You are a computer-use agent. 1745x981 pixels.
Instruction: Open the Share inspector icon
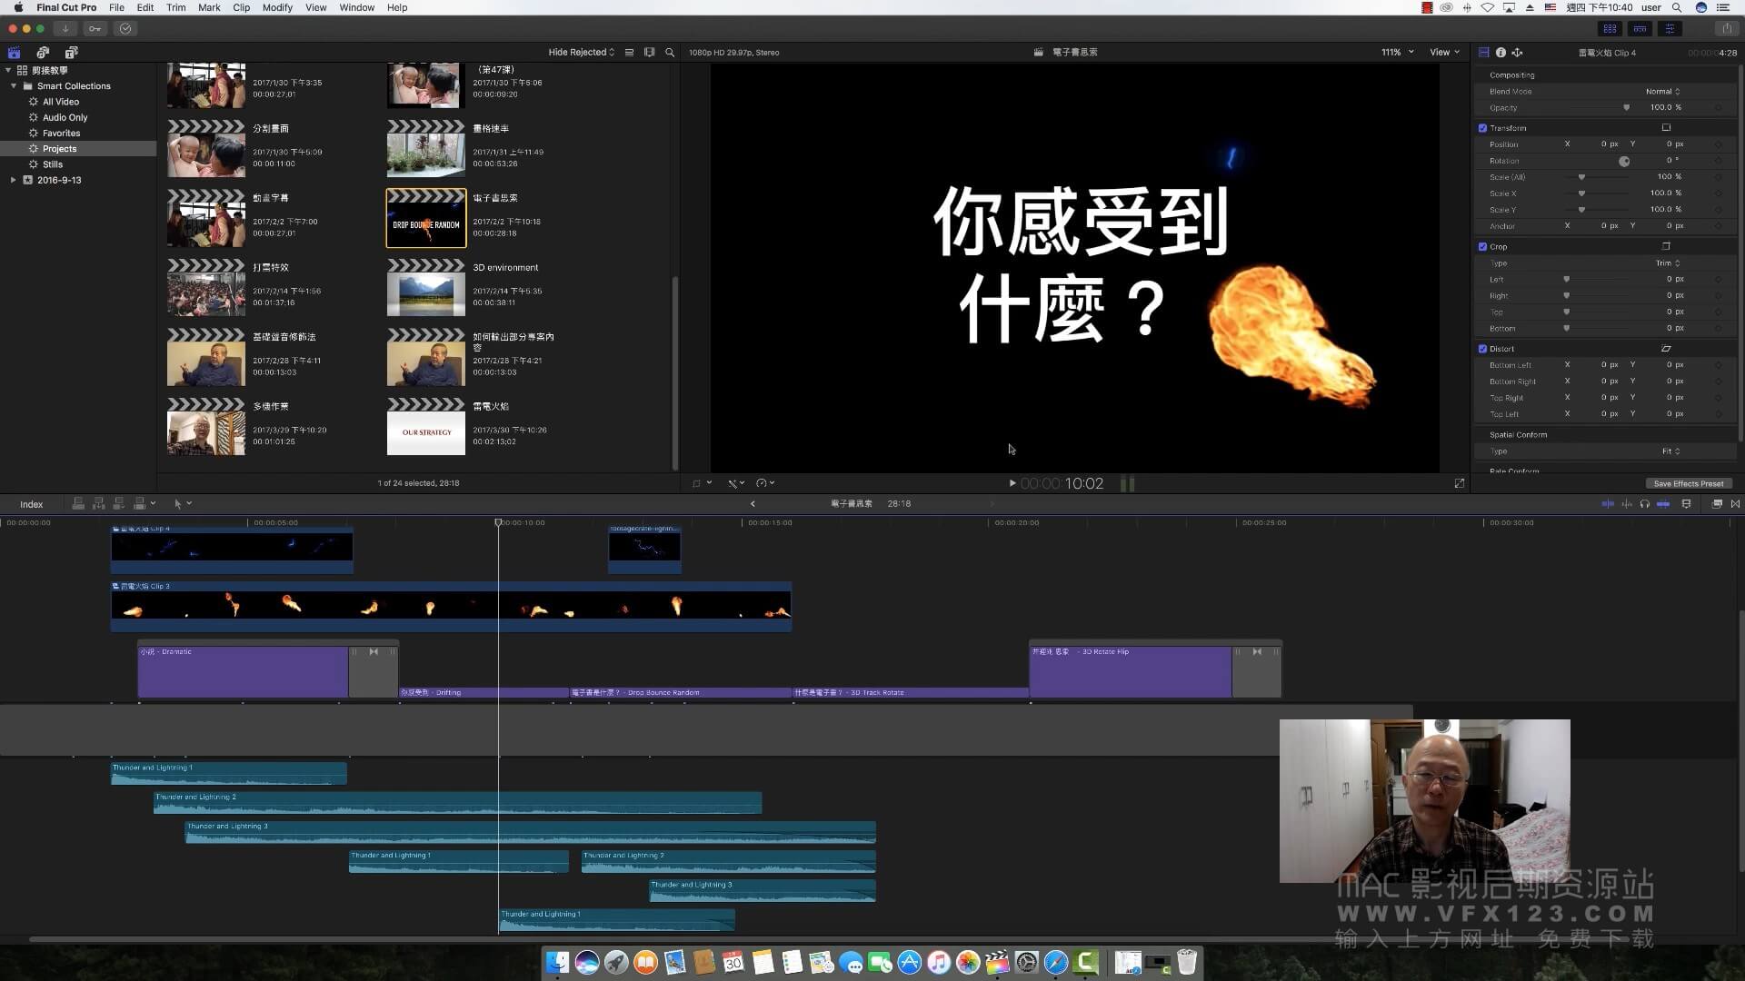tap(1517, 52)
